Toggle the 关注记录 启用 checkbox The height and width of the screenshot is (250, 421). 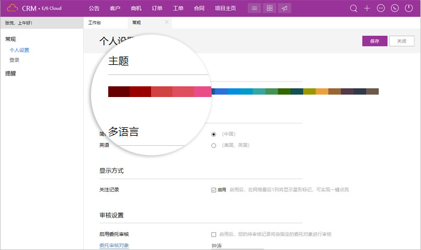click(x=213, y=190)
